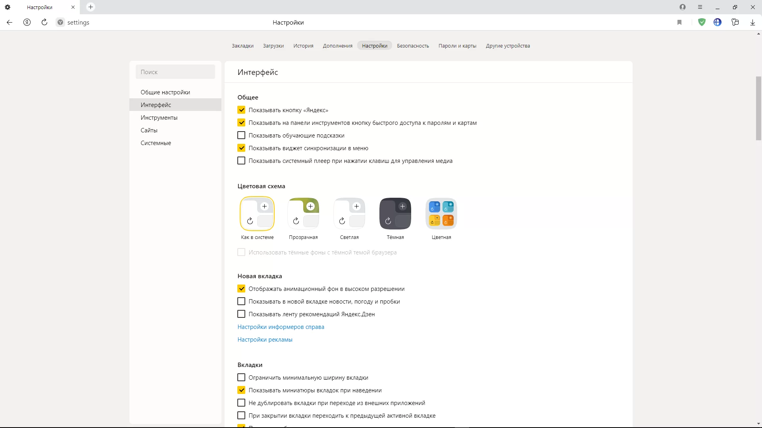The width and height of the screenshot is (762, 428).
Task: Close the Настройки tab
Action: 73,7
